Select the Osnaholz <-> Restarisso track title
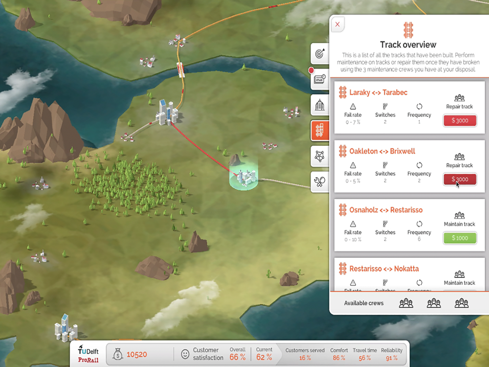Screen dimensions: 489x367 (386, 210)
